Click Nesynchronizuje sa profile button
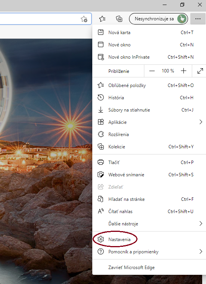206x284 pixels. coord(159,19)
